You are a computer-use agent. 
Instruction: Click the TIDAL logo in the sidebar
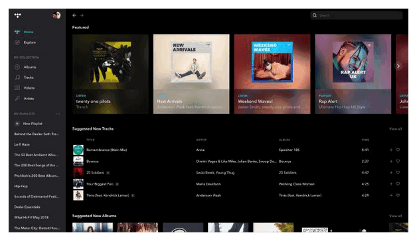[x=17, y=16]
